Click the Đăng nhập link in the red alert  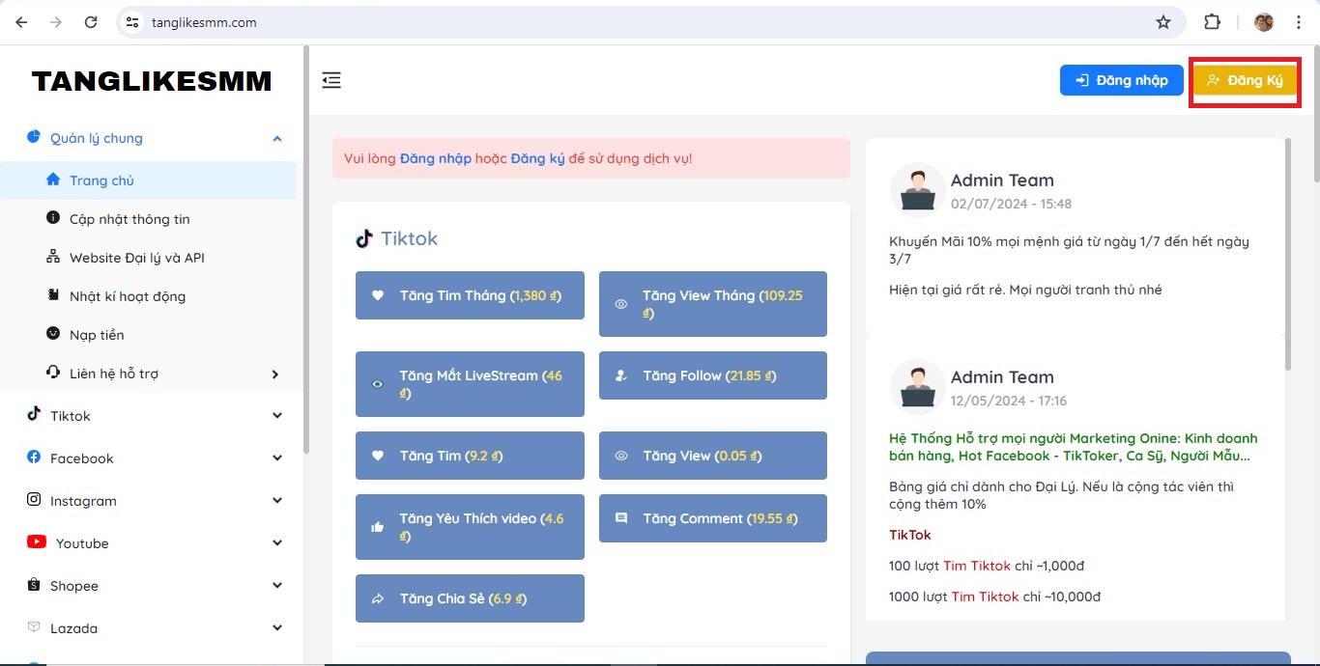coord(436,158)
